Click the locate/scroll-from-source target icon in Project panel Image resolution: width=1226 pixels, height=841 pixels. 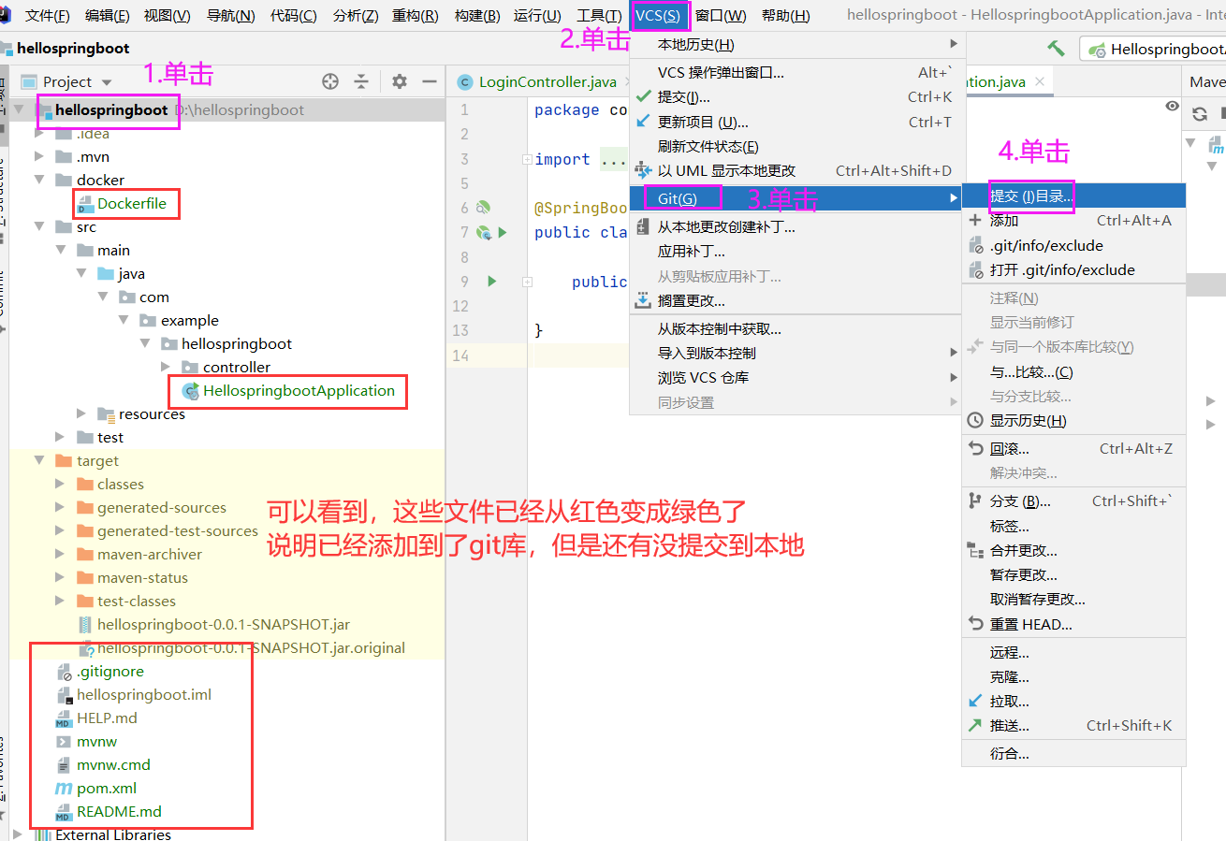329,81
